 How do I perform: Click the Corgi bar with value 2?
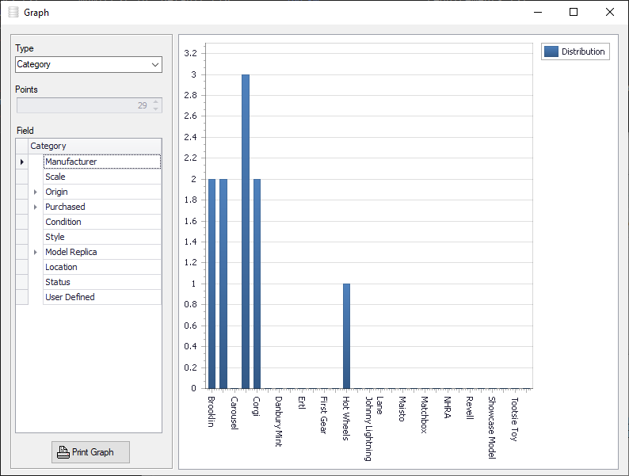(257, 284)
